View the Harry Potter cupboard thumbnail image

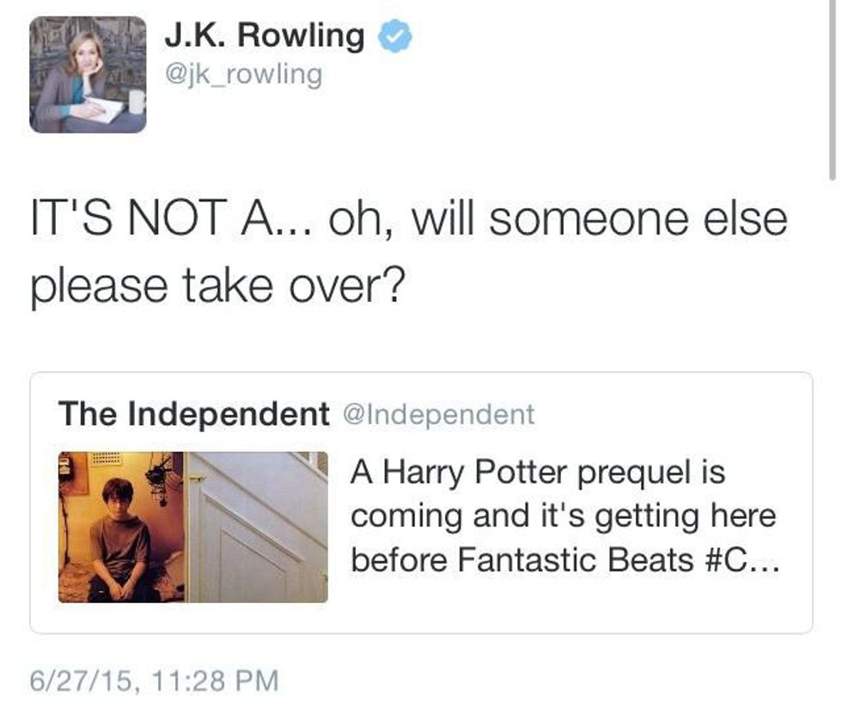pyautogui.click(x=192, y=527)
